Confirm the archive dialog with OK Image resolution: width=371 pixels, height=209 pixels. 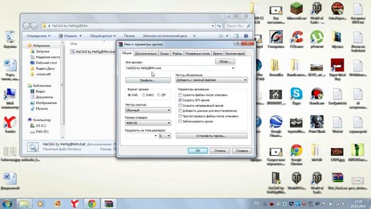[x=198, y=151]
